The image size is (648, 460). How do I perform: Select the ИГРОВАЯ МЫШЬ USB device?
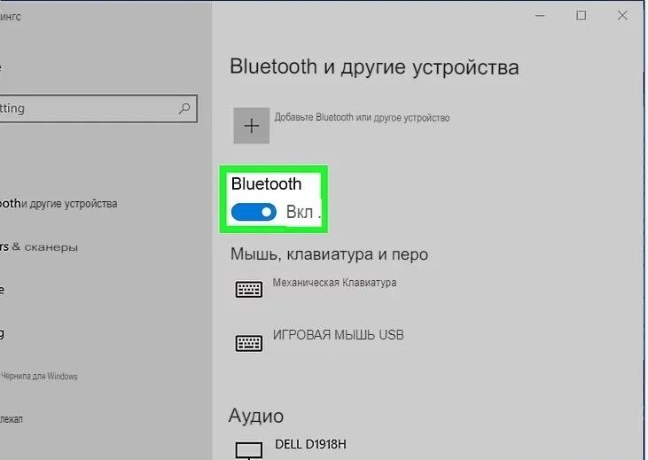(x=338, y=335)
